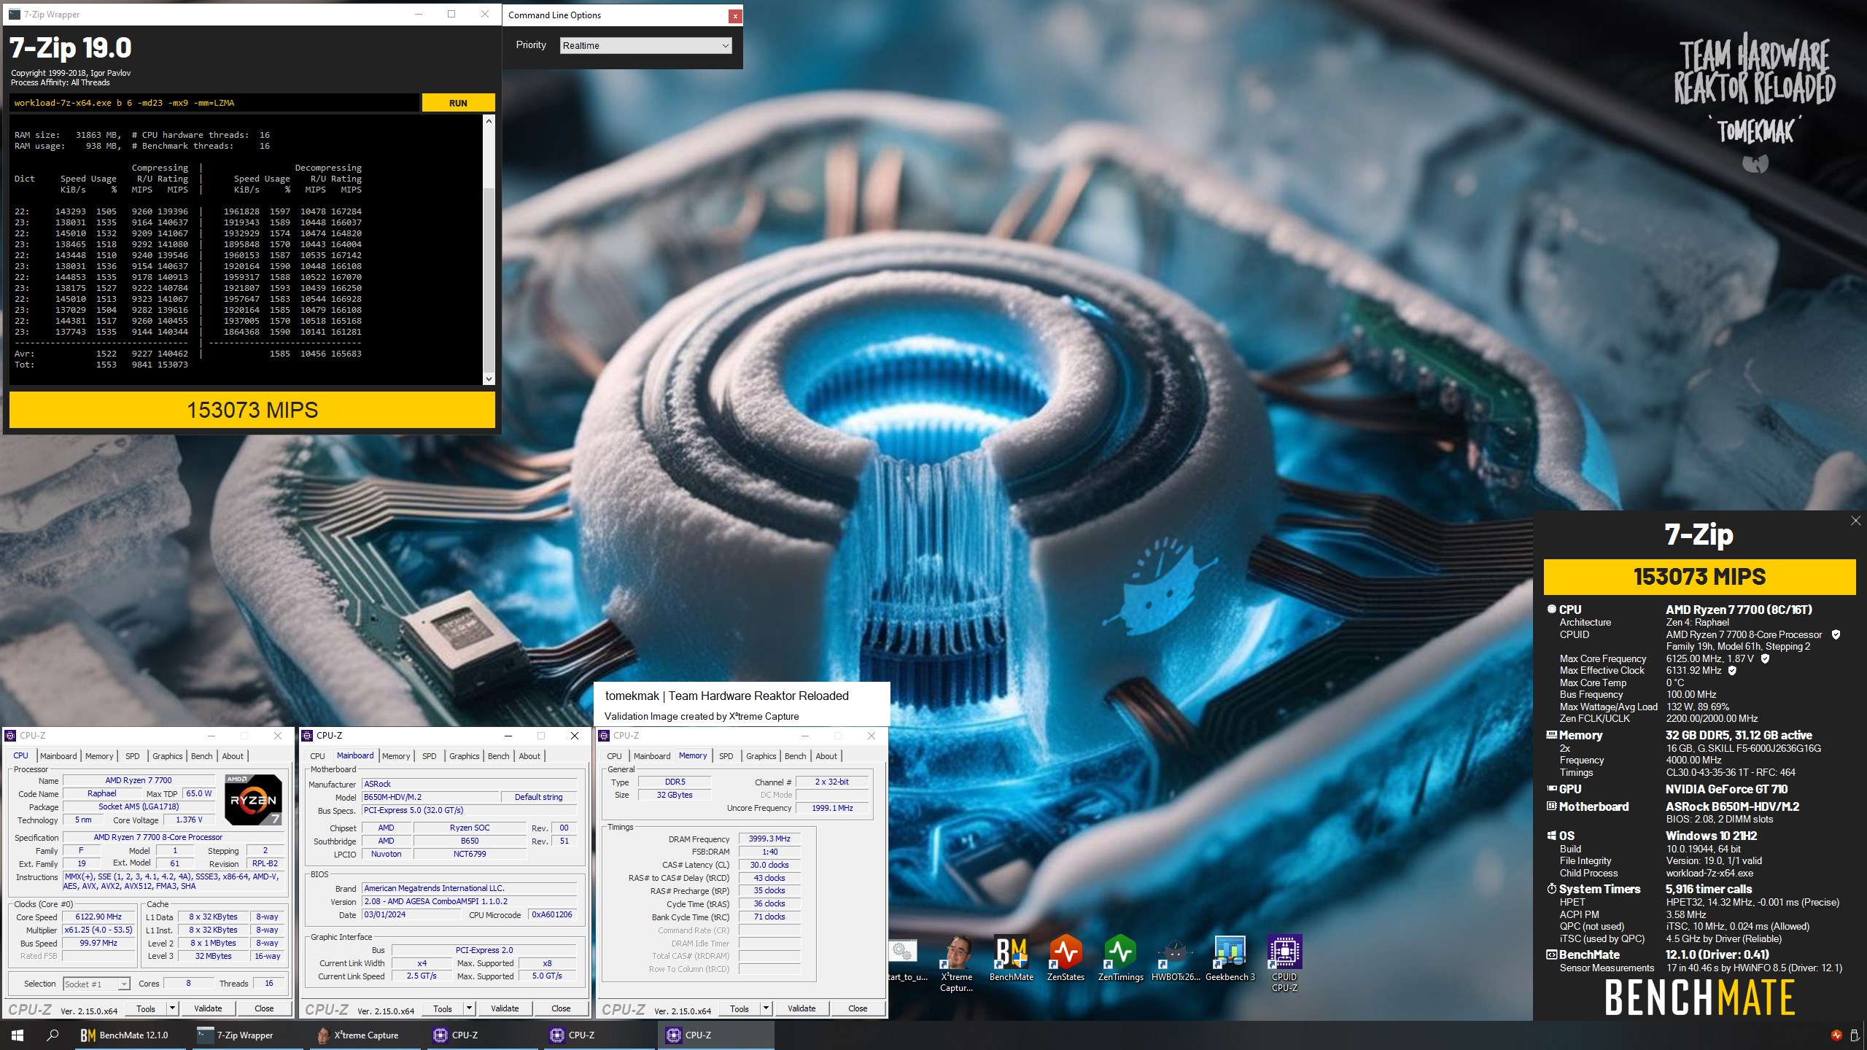Screen dimensions: 1867x1050
Task: Open the Geekbench 3 desktop icon
Action: pyautogui.click(x=1230, y=958)
